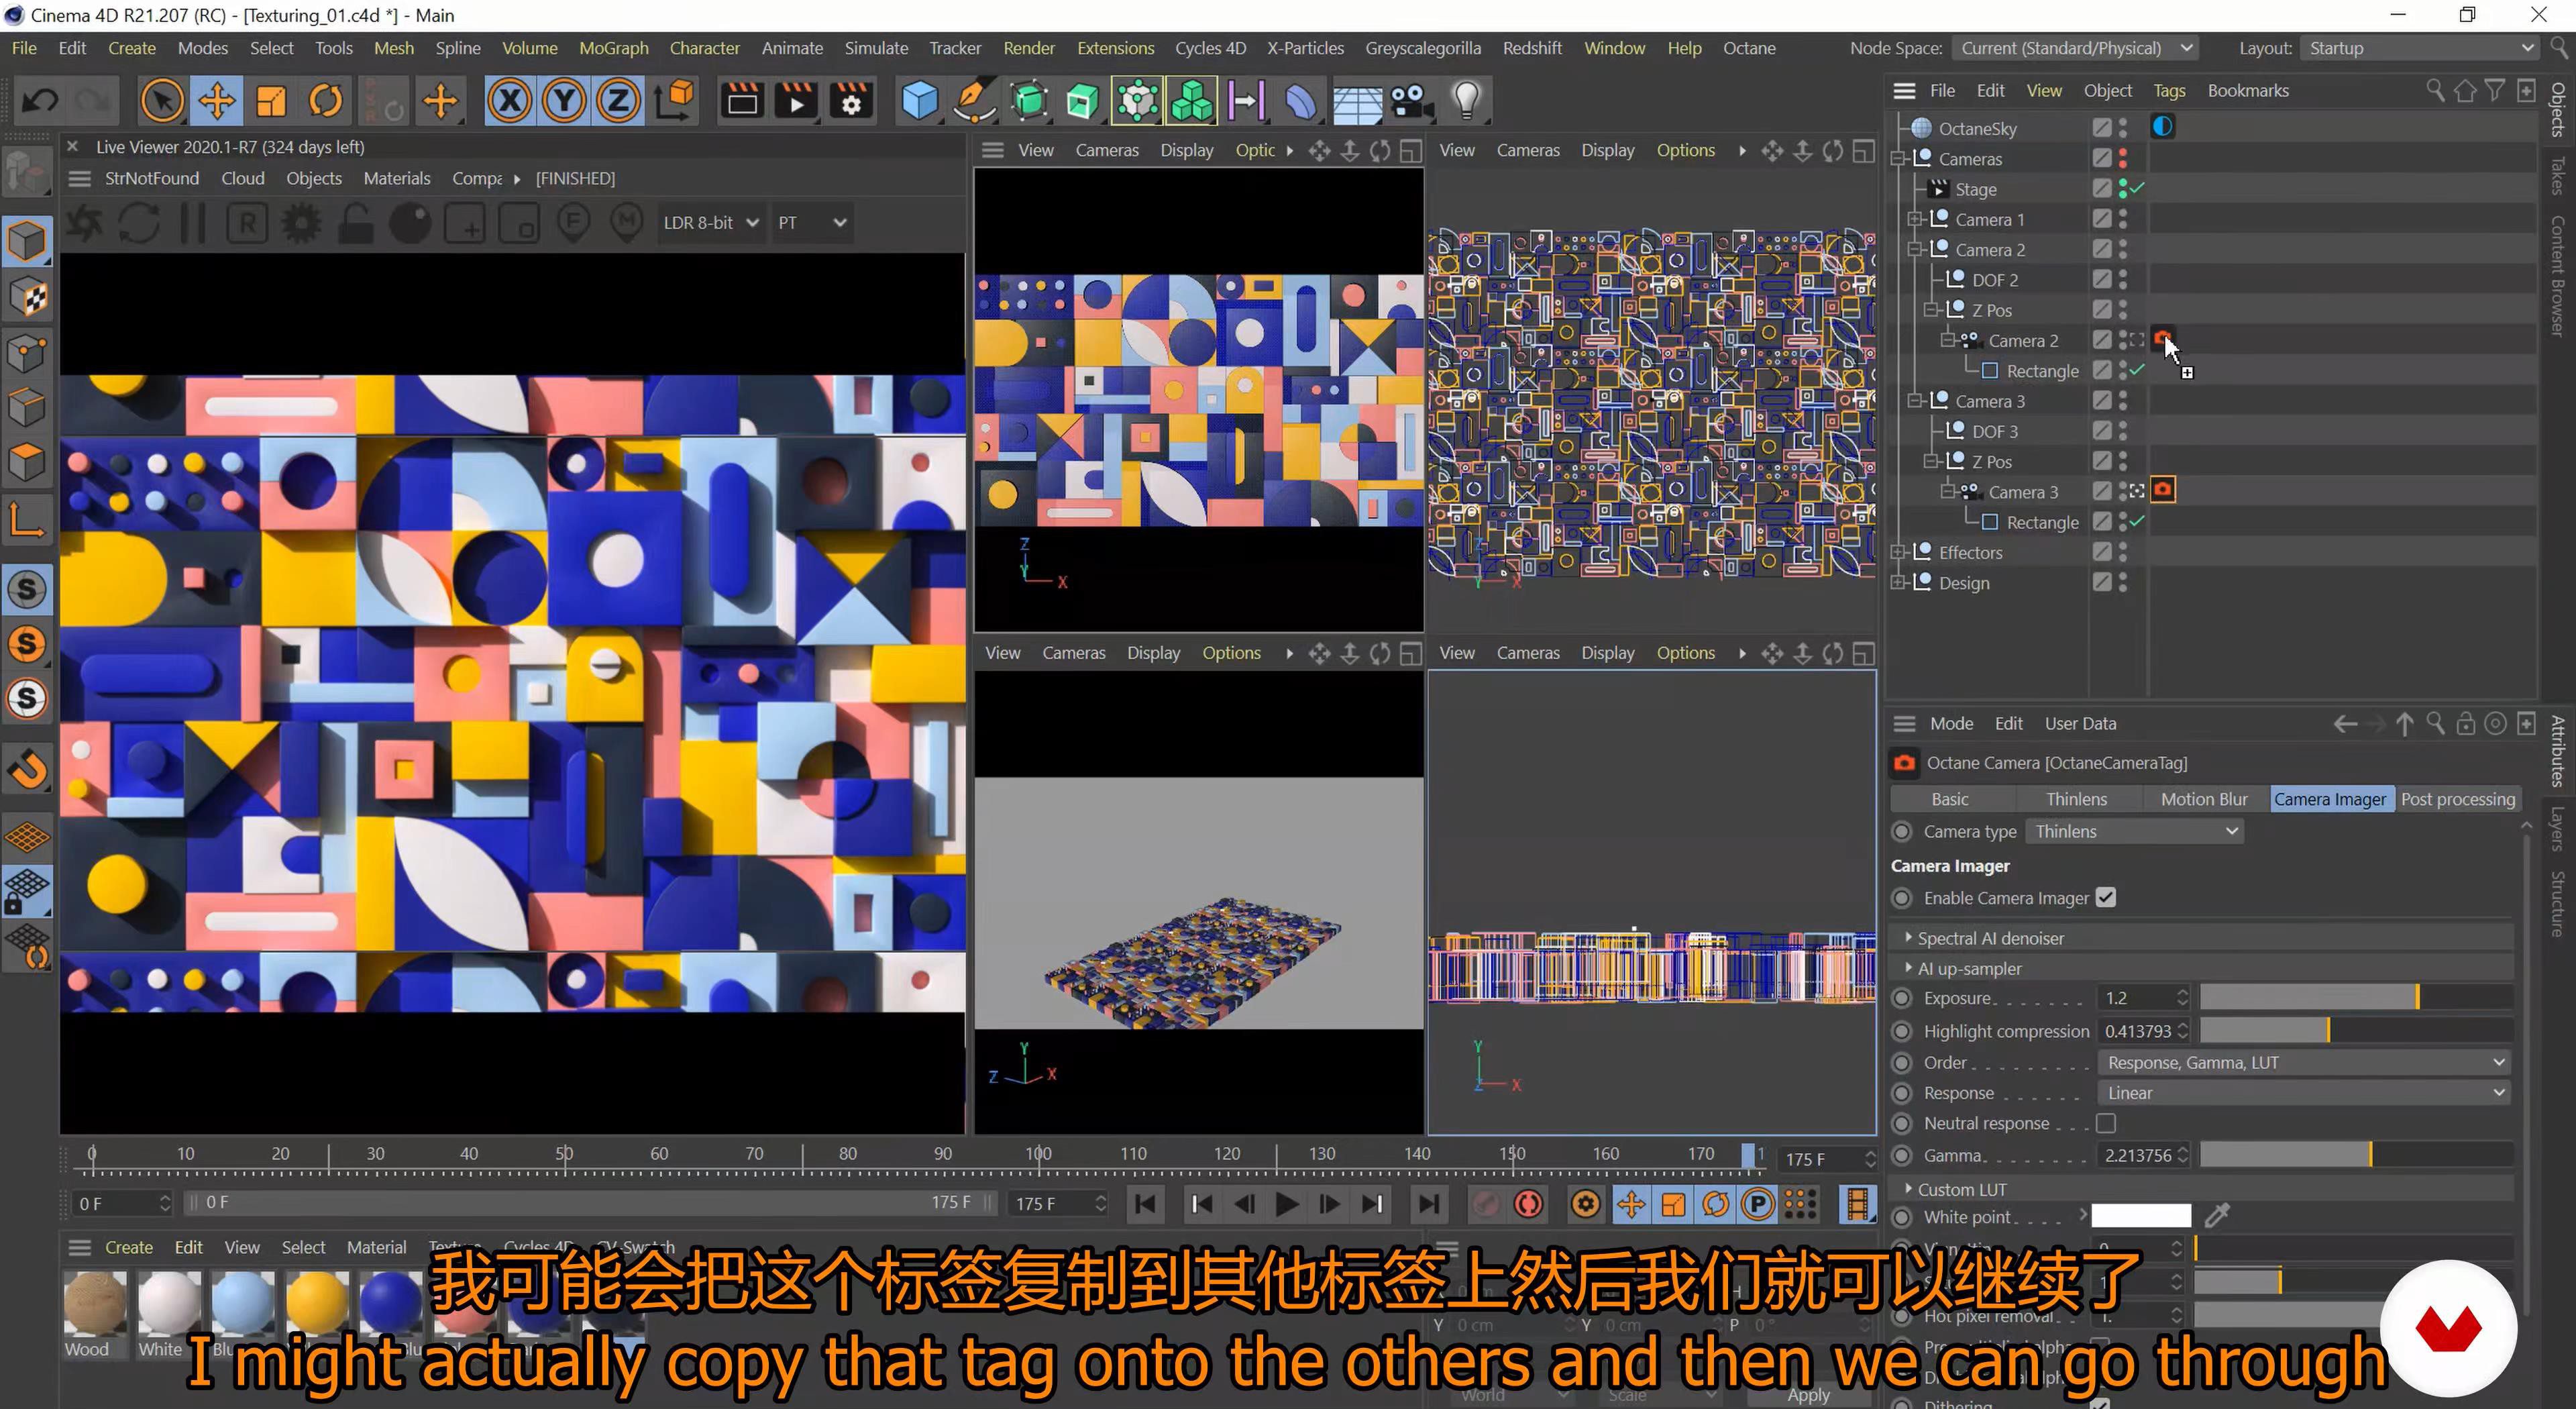Image resolution: width=2576 pixels, height=1409 pixels.
Task: Click the Spline Pen tool icon
Action: click(974, 101)
